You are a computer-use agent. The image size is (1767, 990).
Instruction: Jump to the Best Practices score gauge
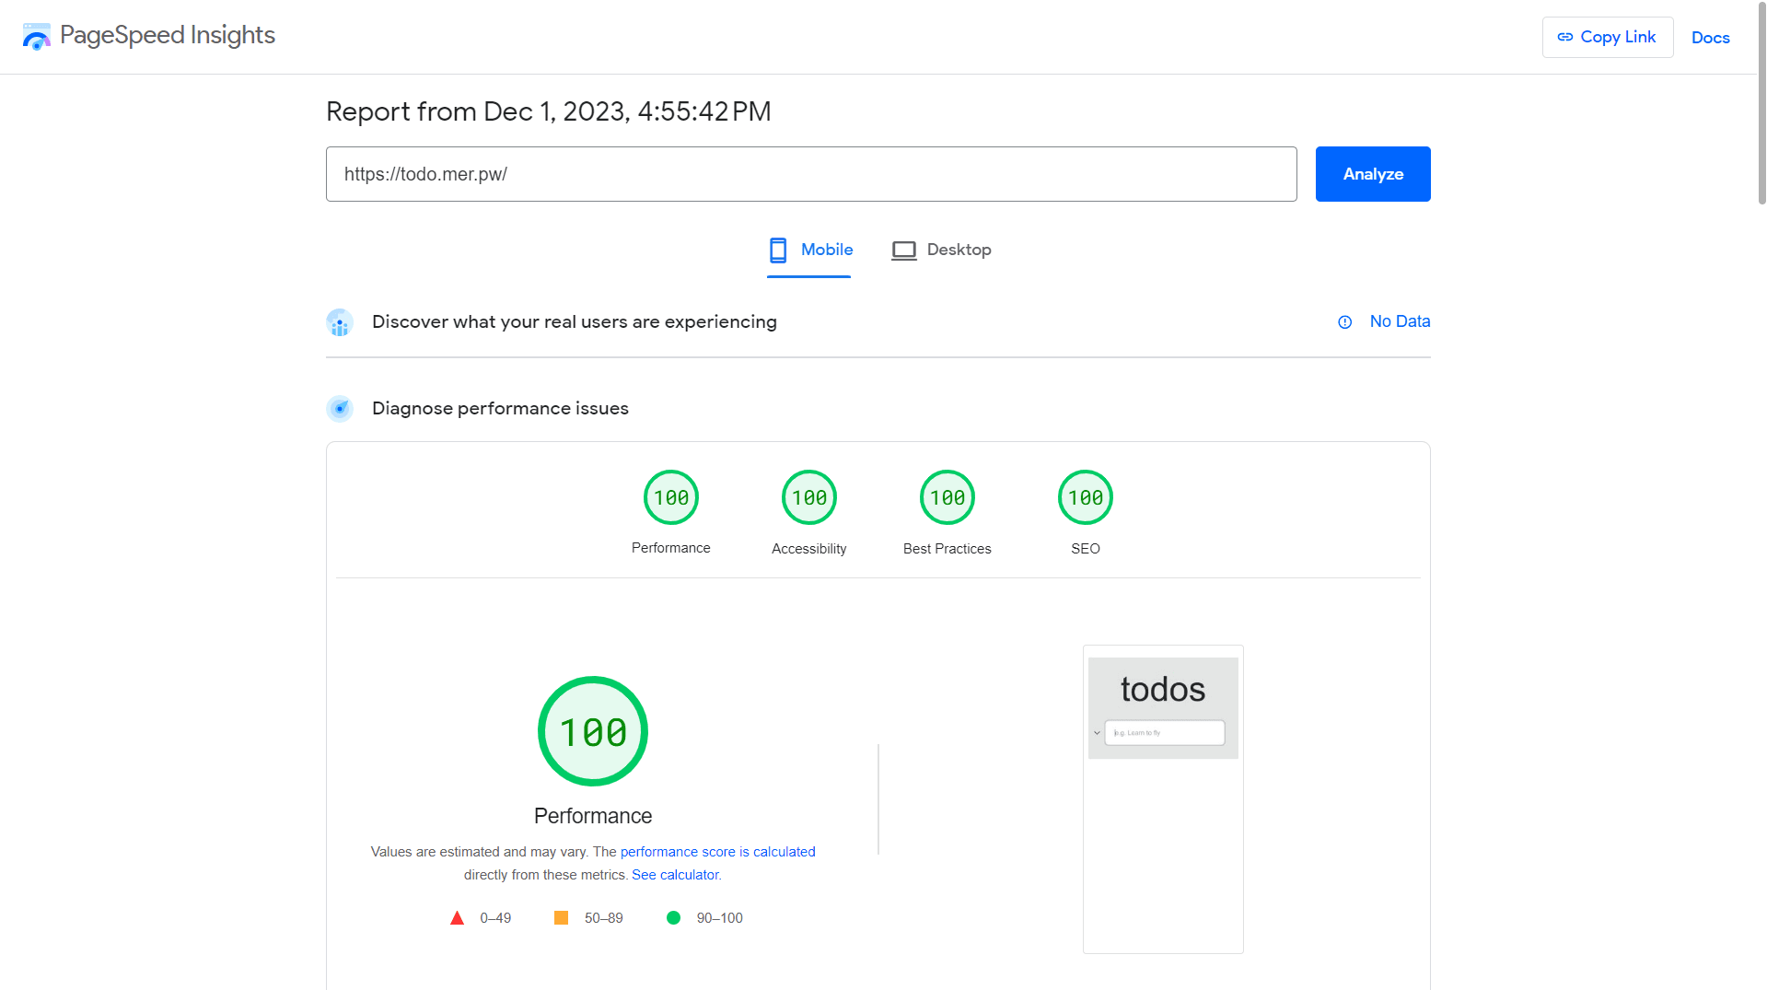[x=947, y=498]
